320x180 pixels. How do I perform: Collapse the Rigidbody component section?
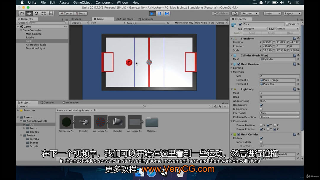click(x=232, y=89)
